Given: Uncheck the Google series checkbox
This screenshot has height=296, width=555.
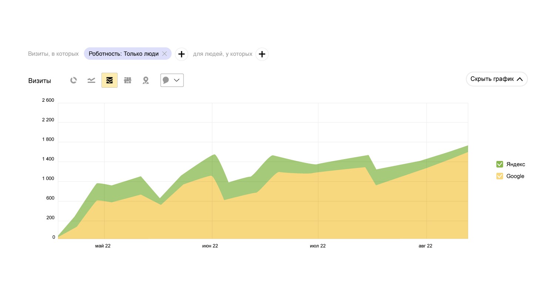Looking at the screenshot, I should coord(499,176).
